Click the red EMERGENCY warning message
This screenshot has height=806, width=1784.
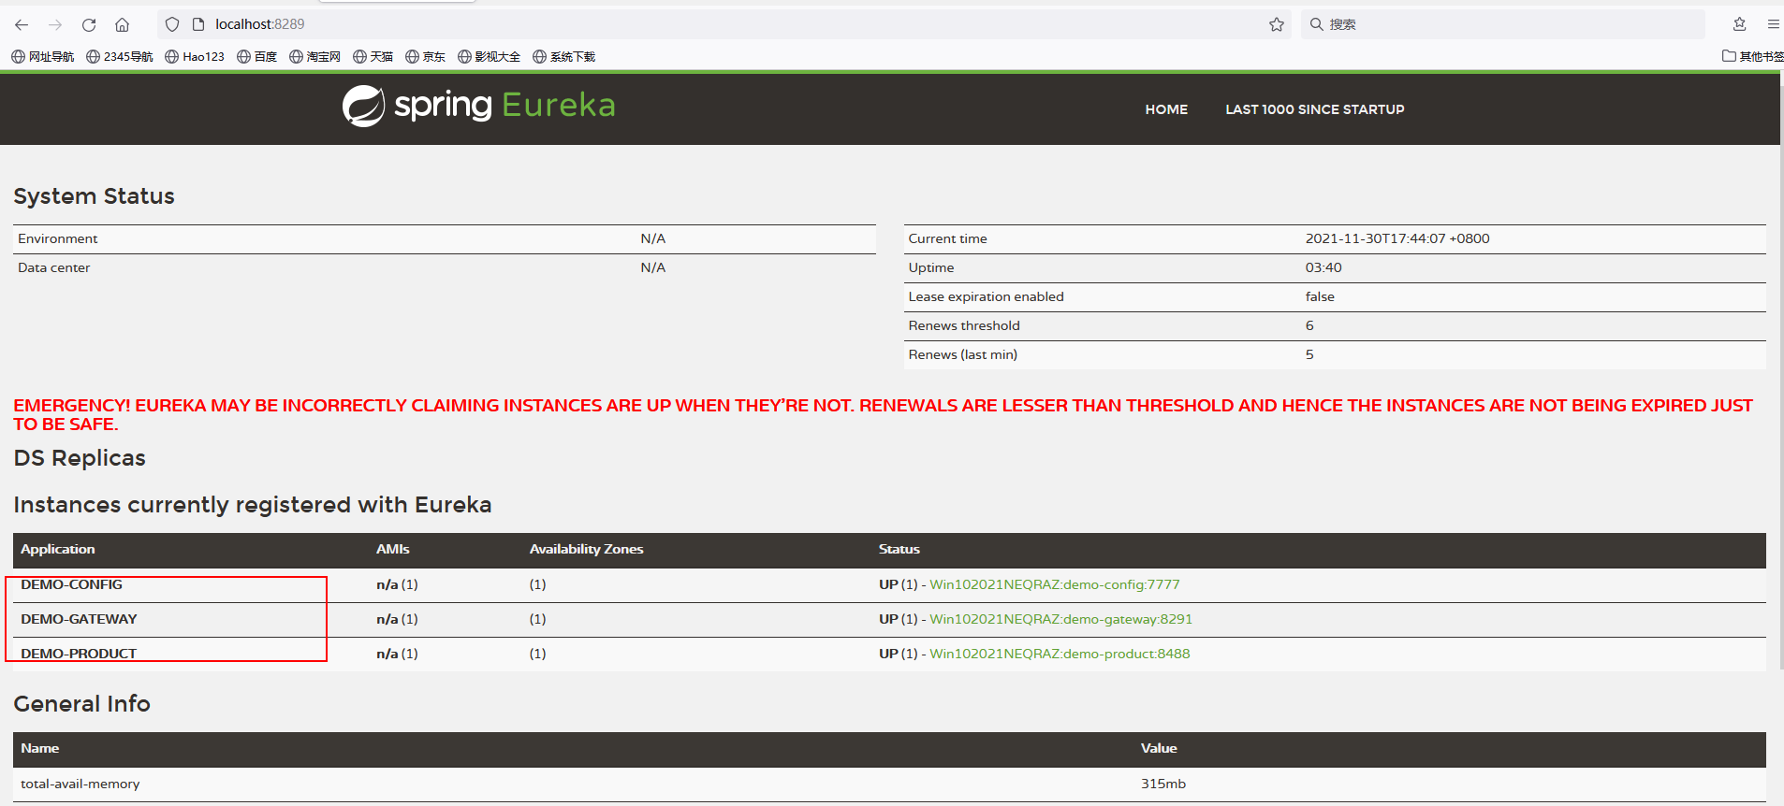pyautogui.click(x=883, y=414)
